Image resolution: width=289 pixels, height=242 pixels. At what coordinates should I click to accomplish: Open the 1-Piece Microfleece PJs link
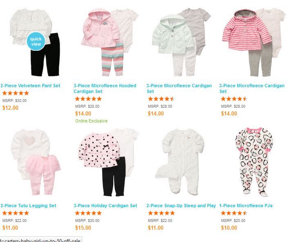coord(246,206)
